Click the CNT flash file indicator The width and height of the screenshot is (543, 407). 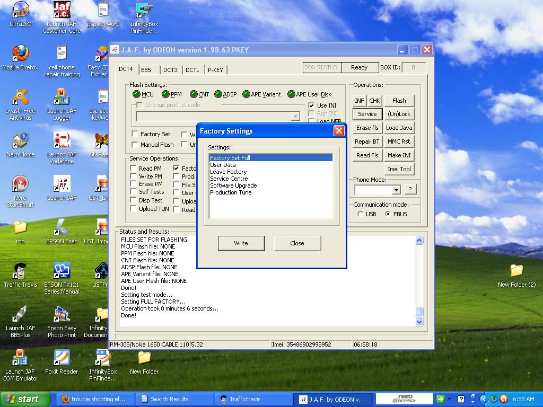point(194,94)
